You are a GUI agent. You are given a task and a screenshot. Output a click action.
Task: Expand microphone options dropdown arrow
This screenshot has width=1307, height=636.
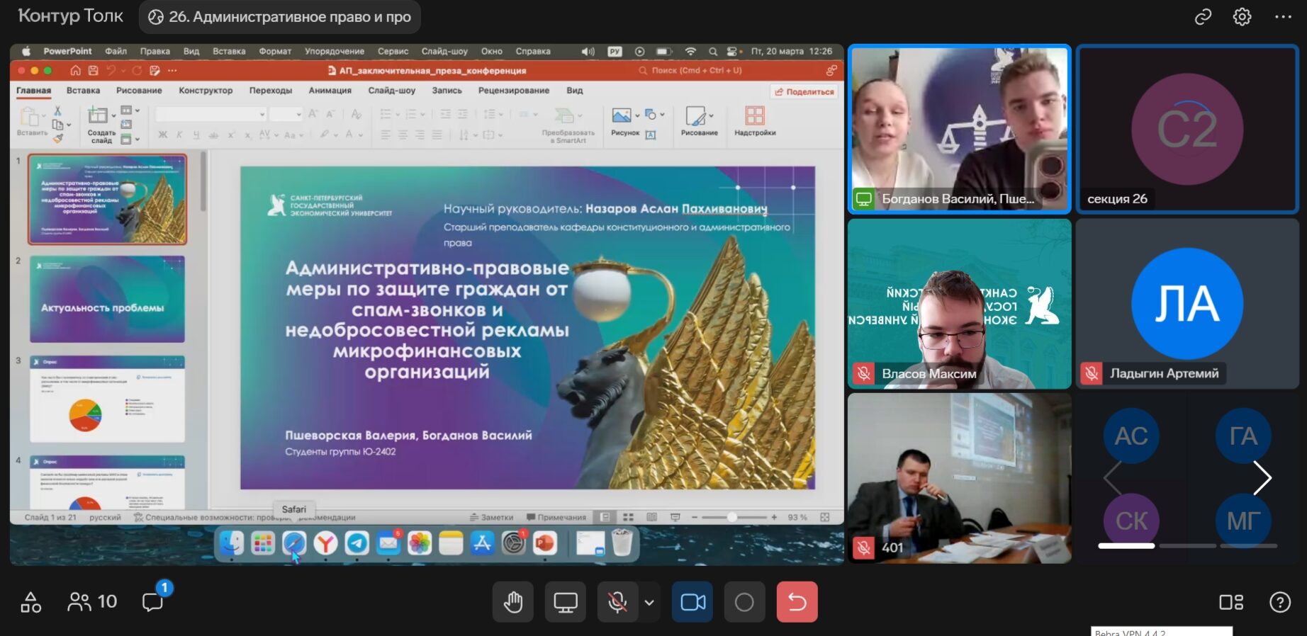point(649,602)
